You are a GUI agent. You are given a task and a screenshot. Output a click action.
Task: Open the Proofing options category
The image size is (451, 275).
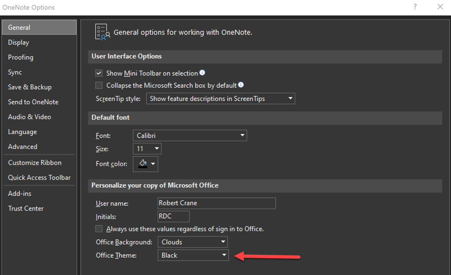[21, 58]
